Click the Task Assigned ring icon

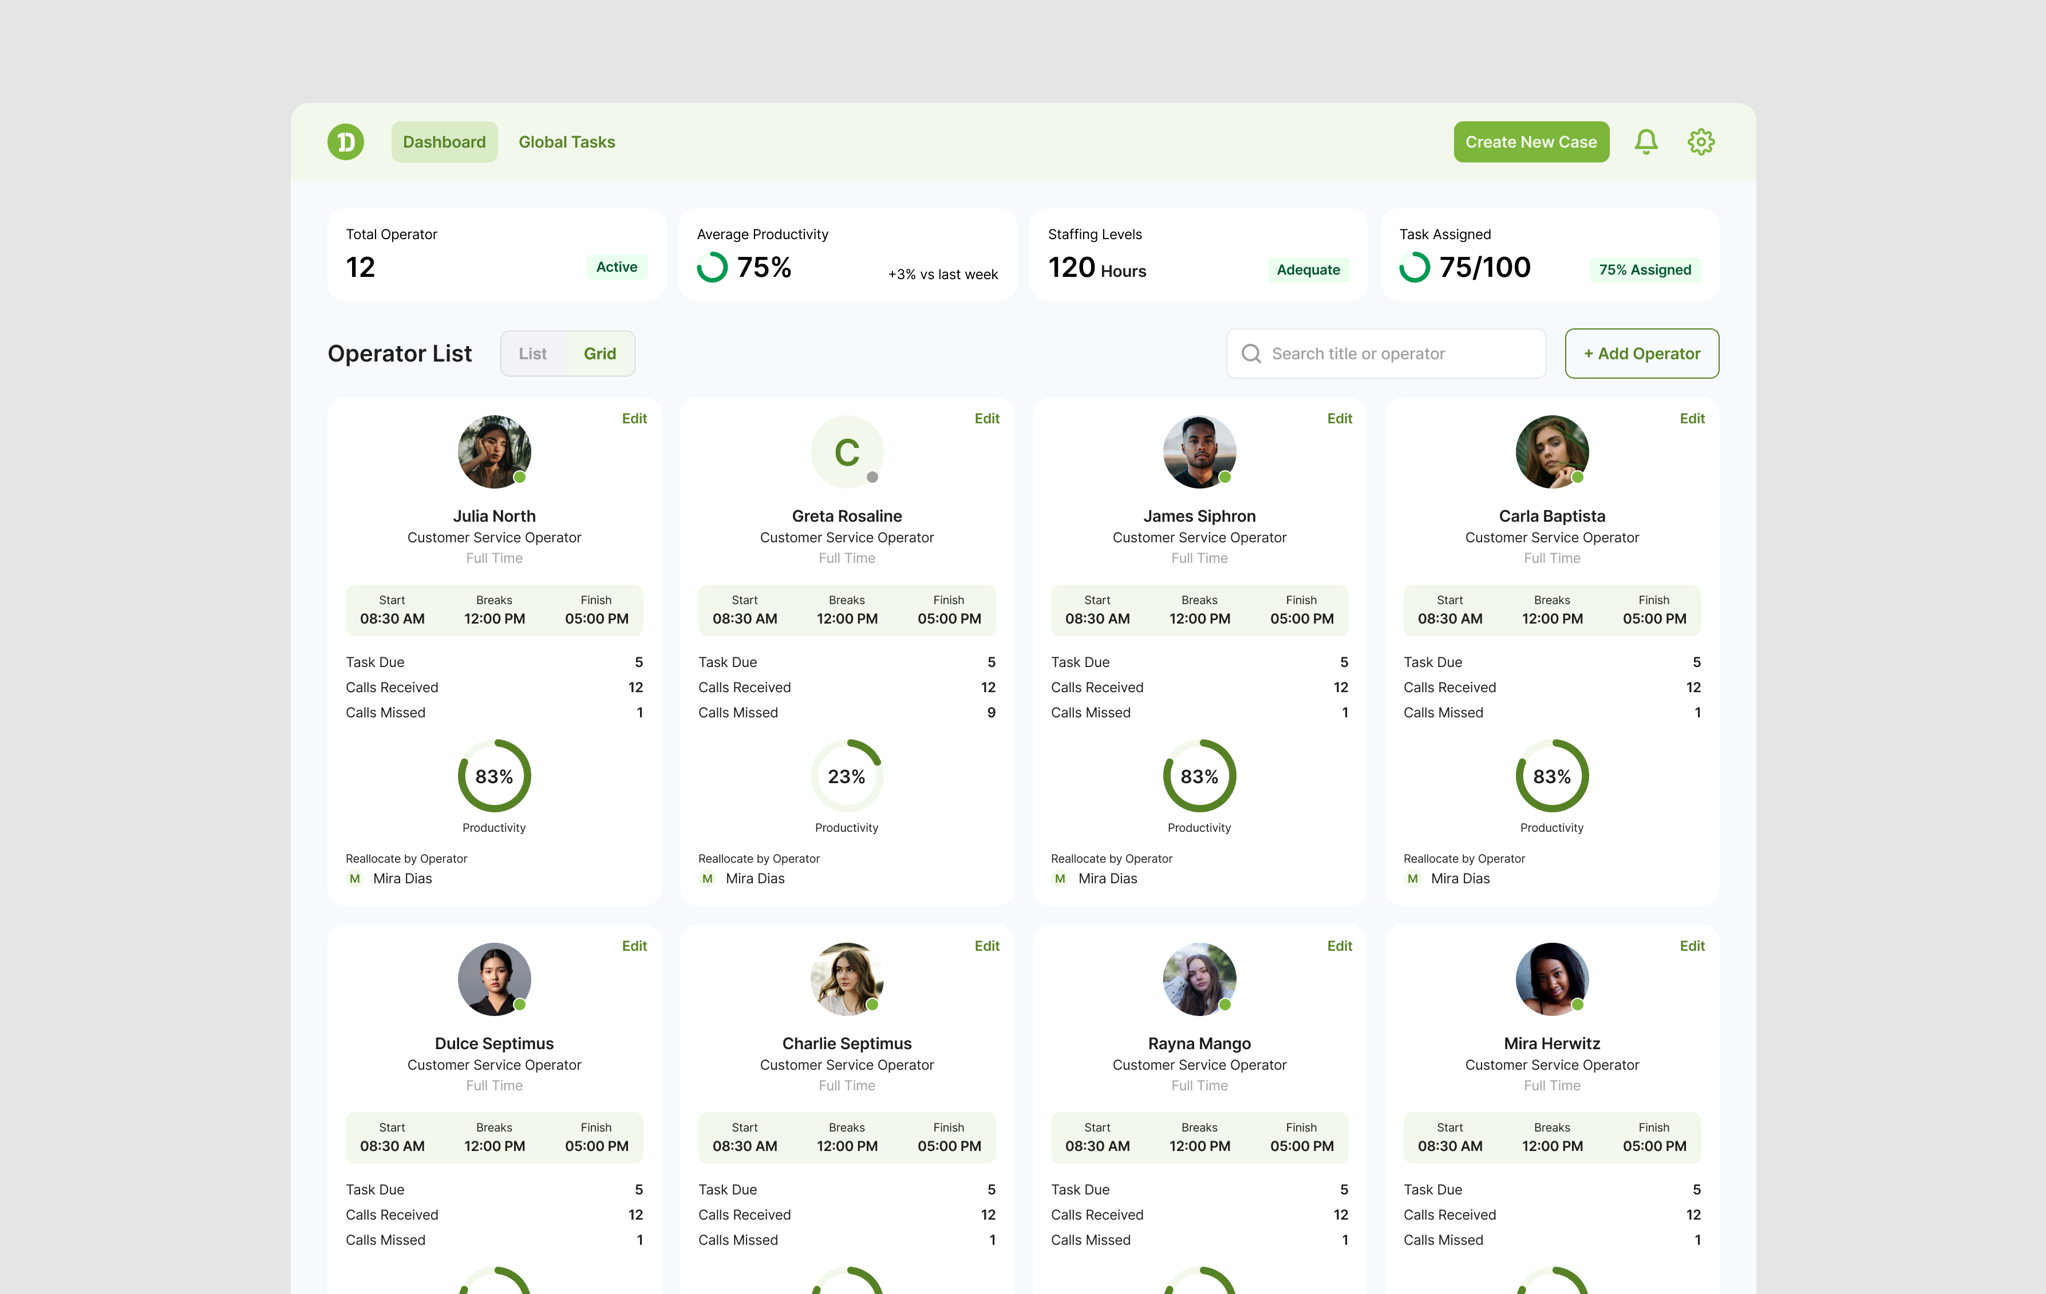click(1415, 268)
